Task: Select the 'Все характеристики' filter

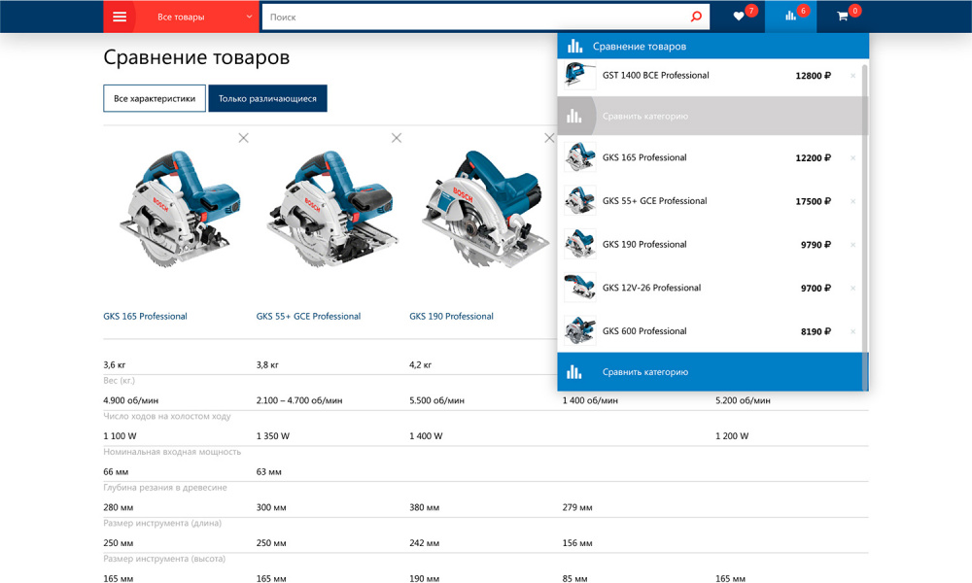Action: 155,98
